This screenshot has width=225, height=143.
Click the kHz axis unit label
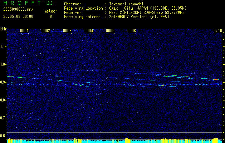pos(3,29)
